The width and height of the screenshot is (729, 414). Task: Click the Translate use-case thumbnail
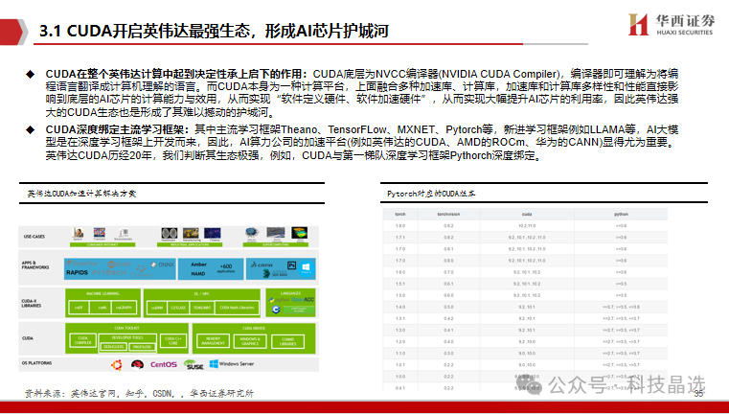(x=100, y=234)
